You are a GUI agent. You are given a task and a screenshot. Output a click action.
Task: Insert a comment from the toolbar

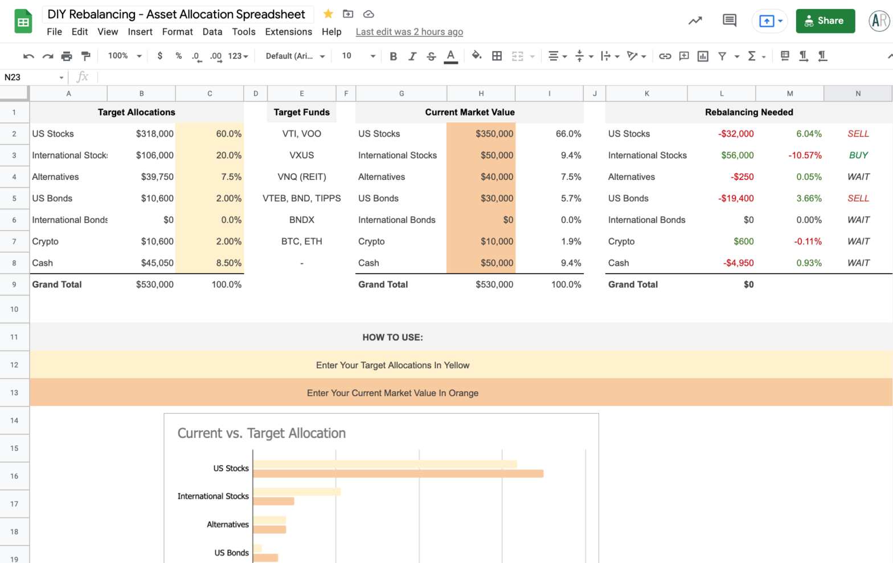click(684, 56)
